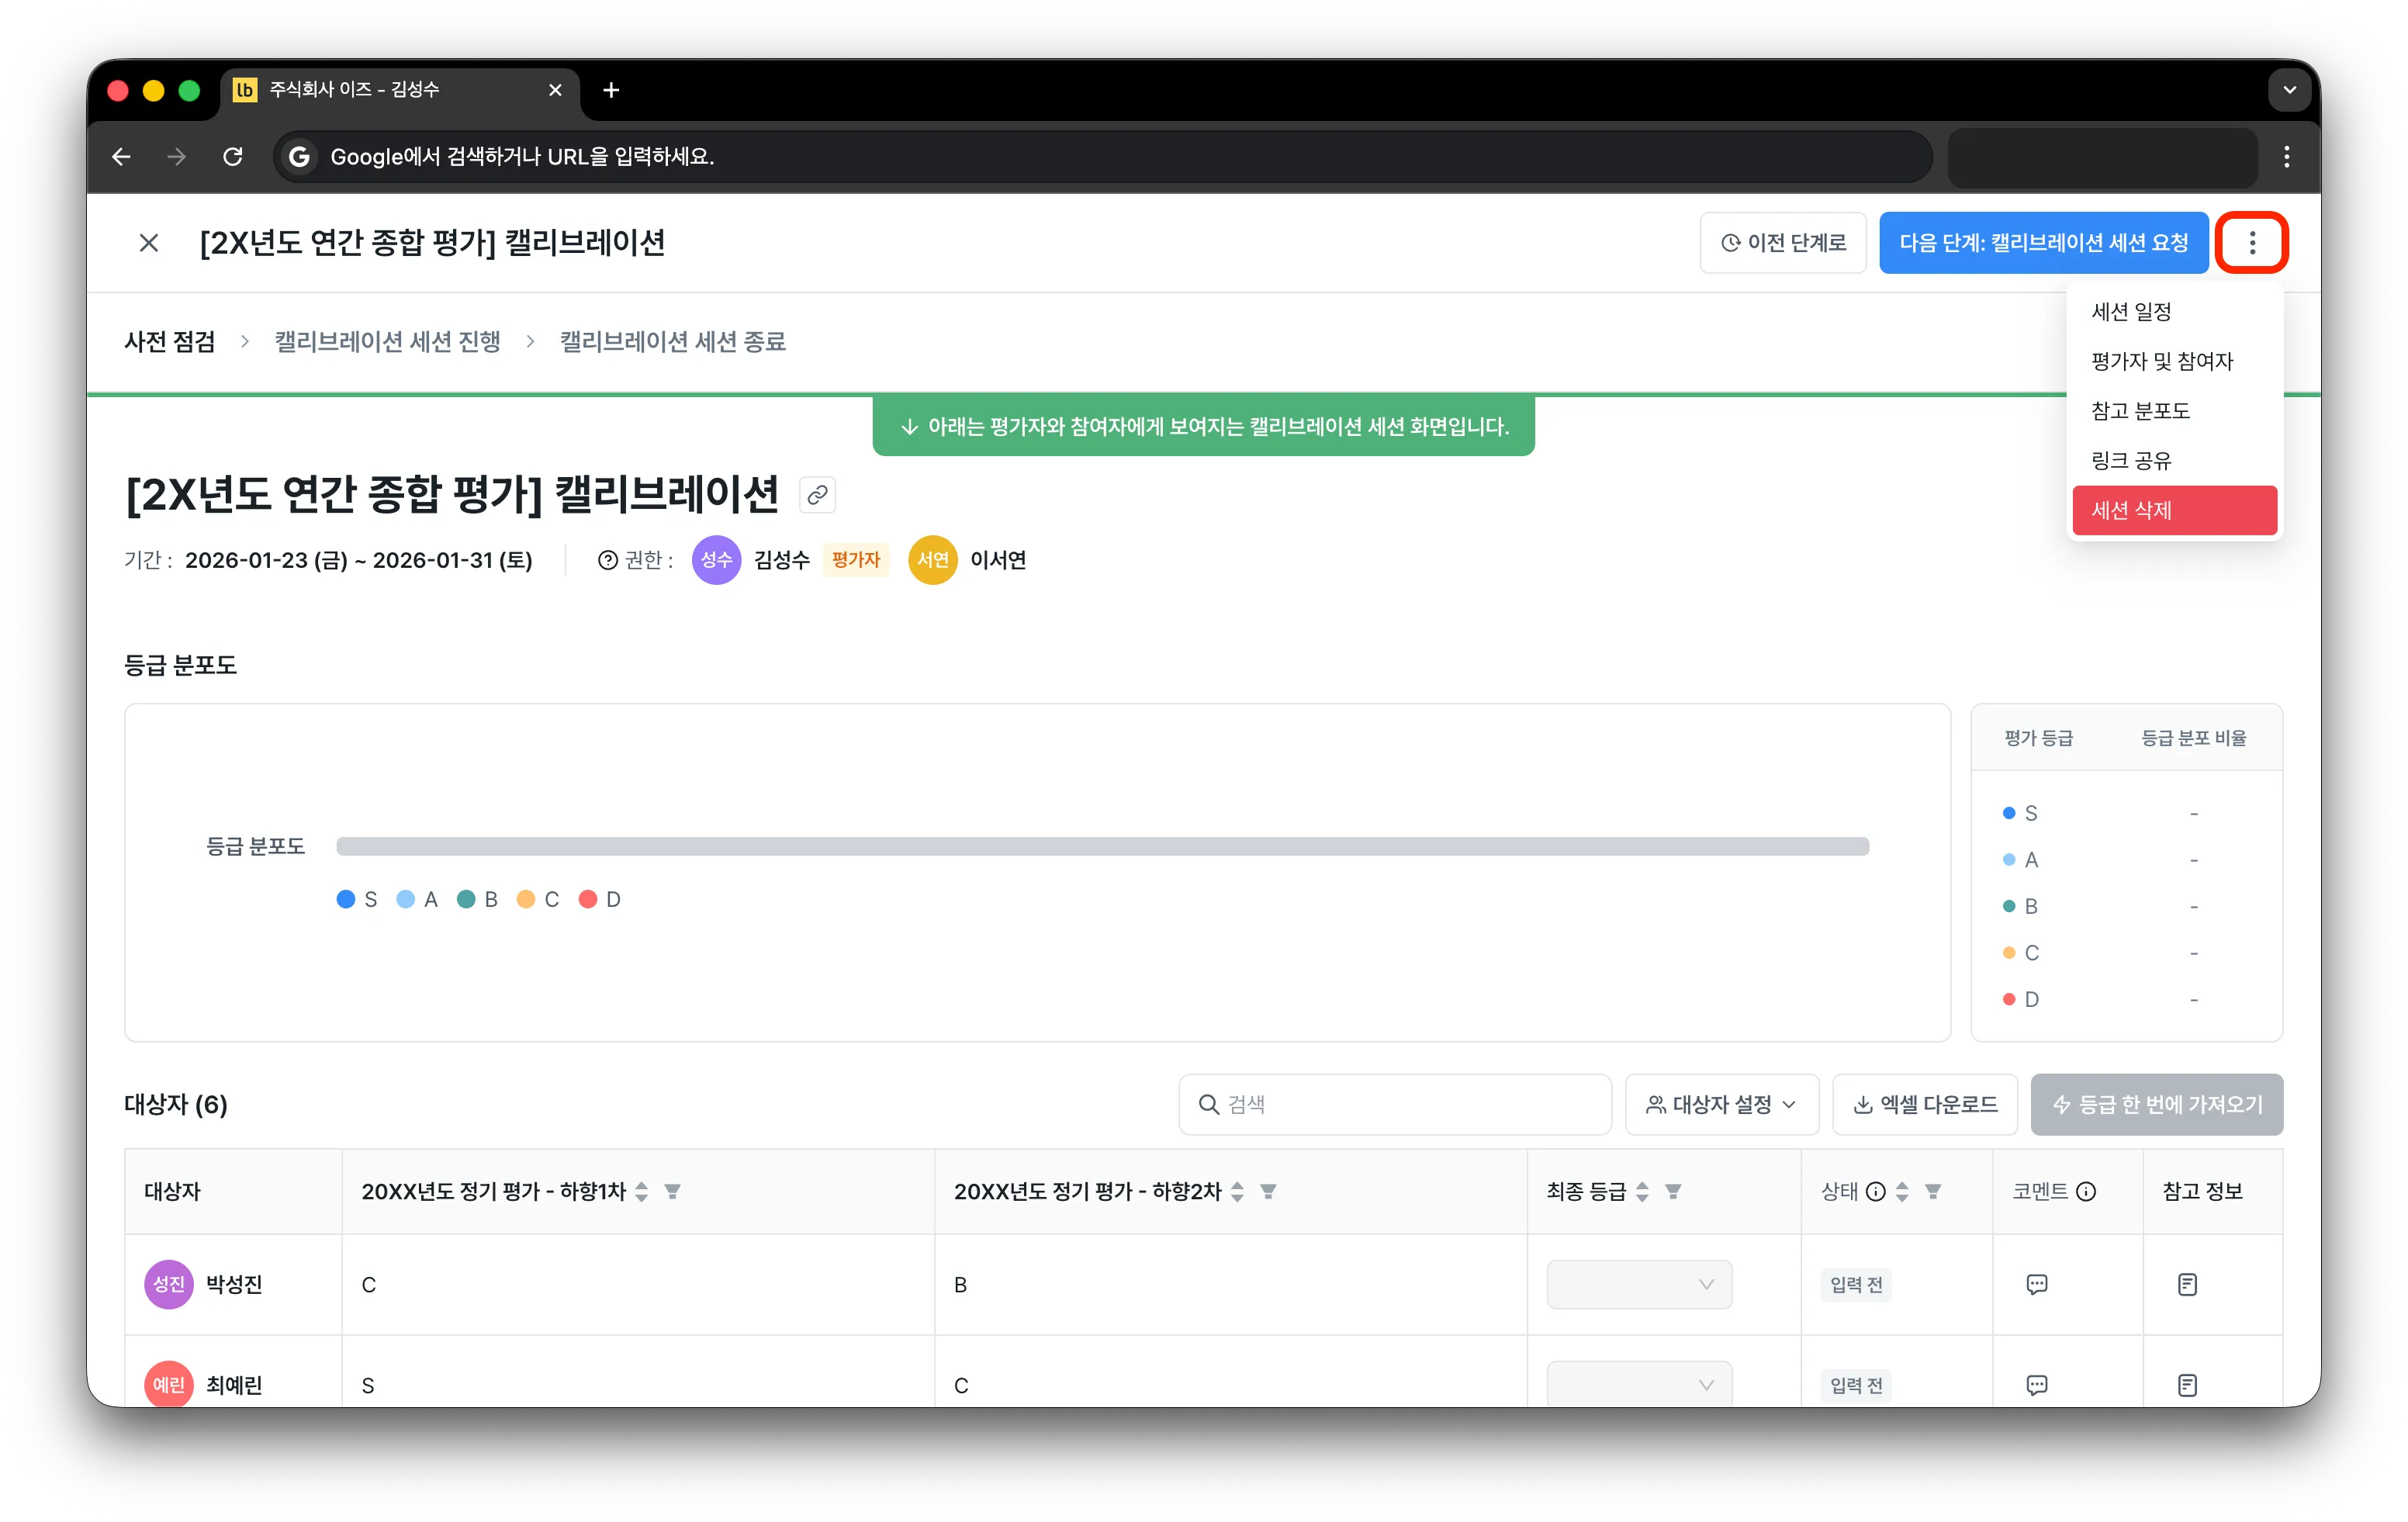Open comment icon for 최예린 row
Viewport: 2408px width, 1522px height.
pyautogui.click(x=2036, y=1385)
